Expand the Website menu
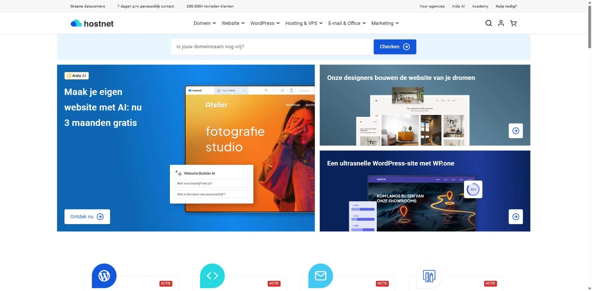Screen dimensions: 592x291 (x=233, y=23)
